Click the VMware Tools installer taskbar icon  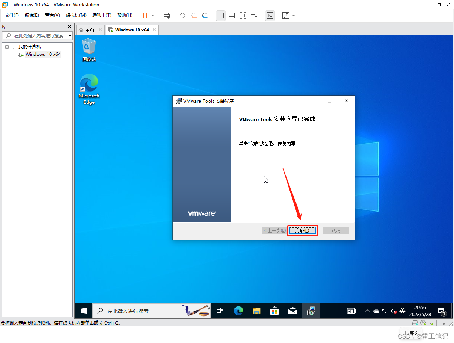pos(311,311)
